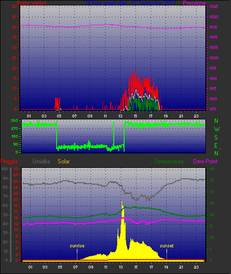Click the S compass direction label

click(x=216, y=138)
